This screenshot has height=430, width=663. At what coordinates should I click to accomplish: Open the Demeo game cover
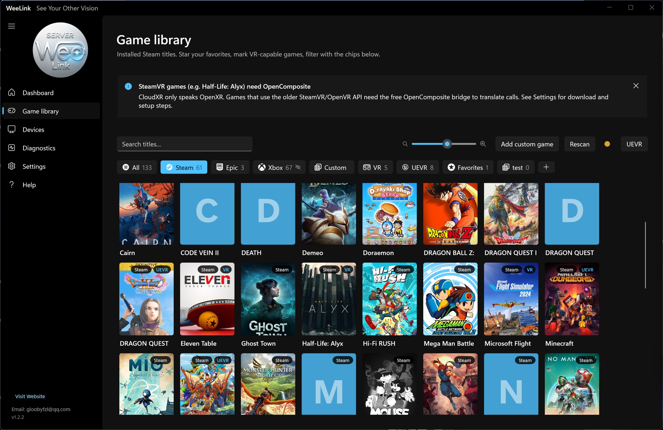(x=329, y=214)
